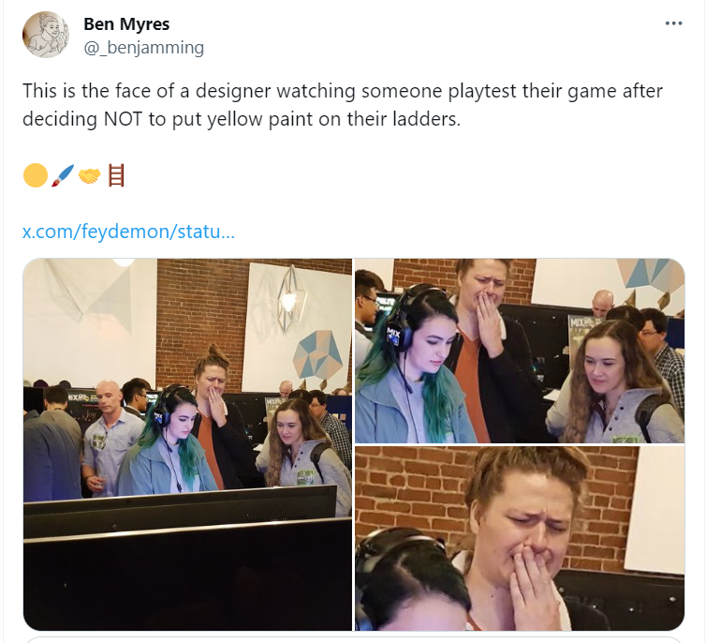Click Ben Myres' profile avatar
This screenshot has width=706, height=643.
click(46, 35)
